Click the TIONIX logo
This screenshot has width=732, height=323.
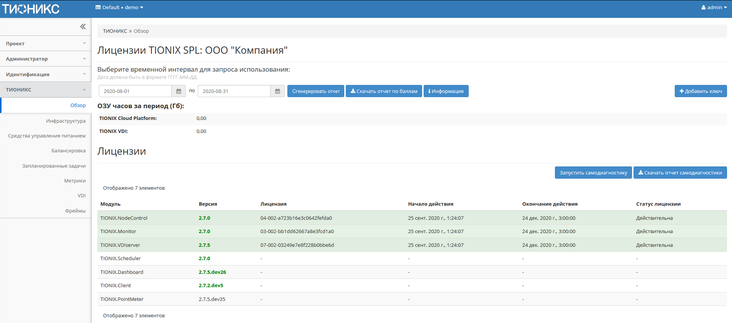click(x=31, y=9)
